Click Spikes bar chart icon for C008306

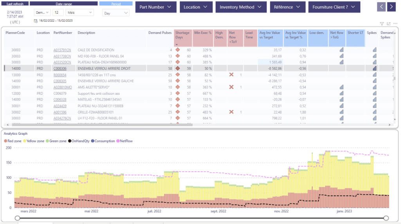coord(374,69)
